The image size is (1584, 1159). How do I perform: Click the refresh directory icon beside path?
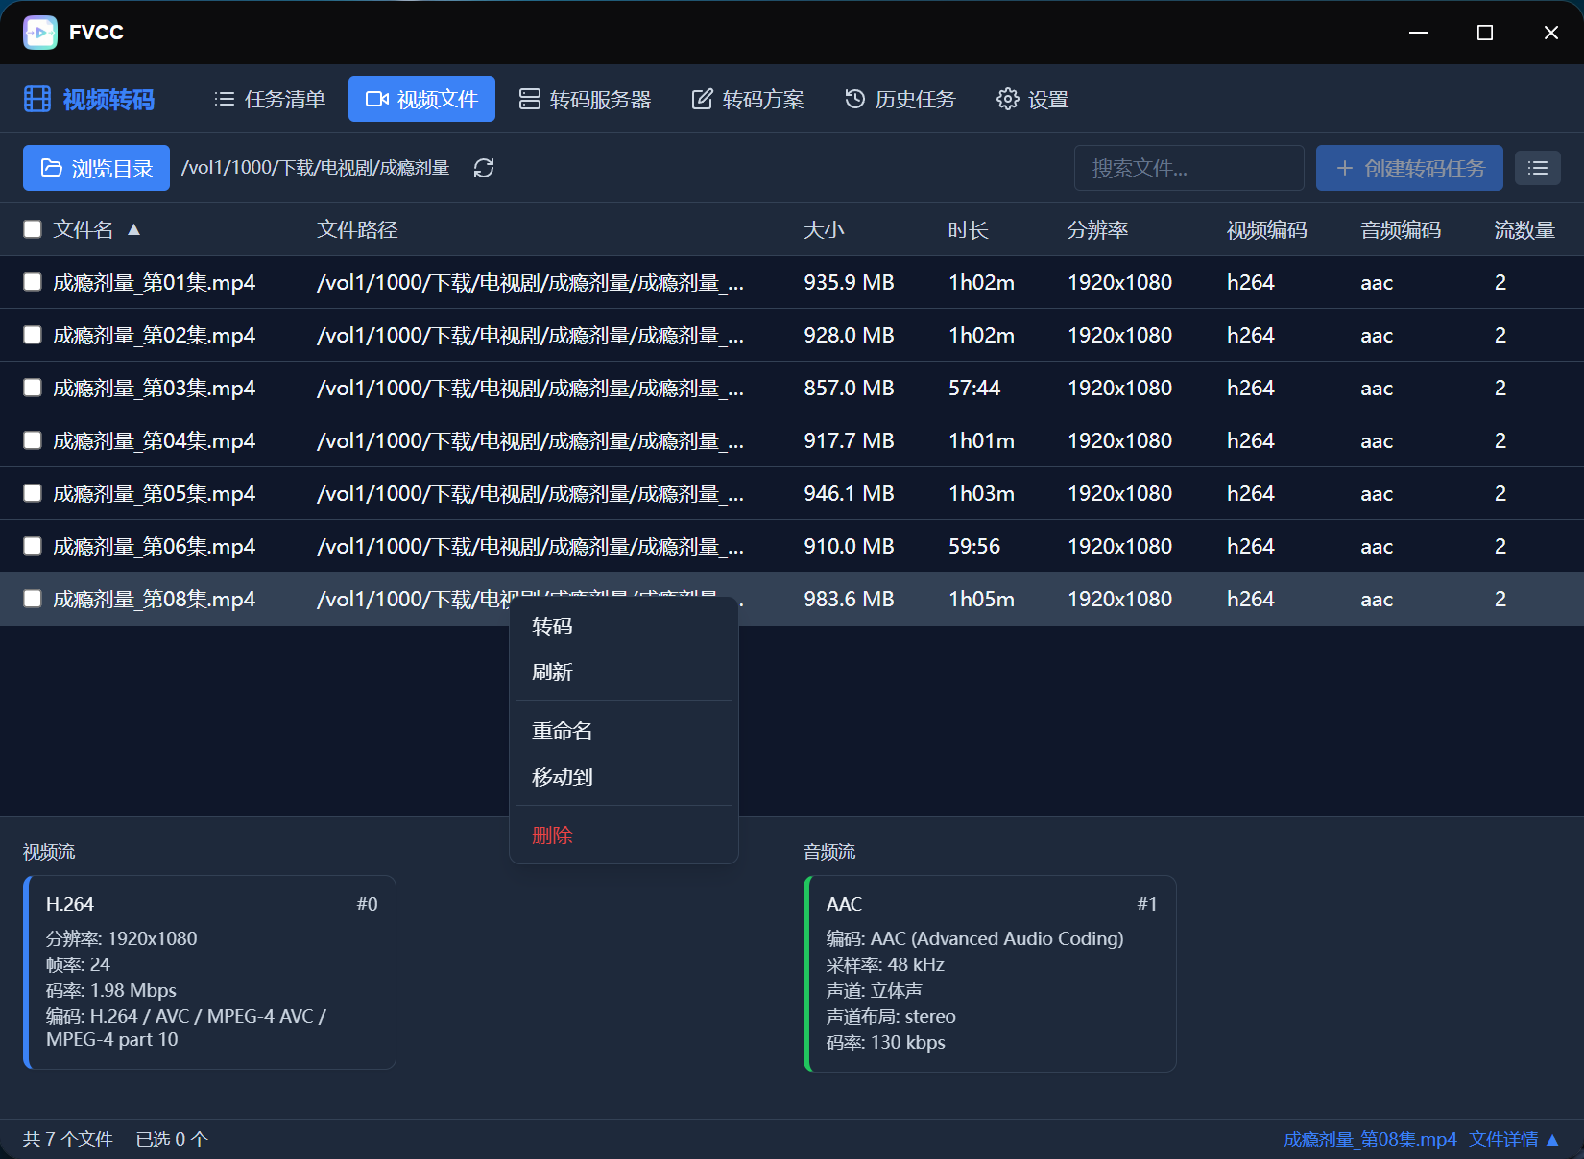[x=484, y=168]
